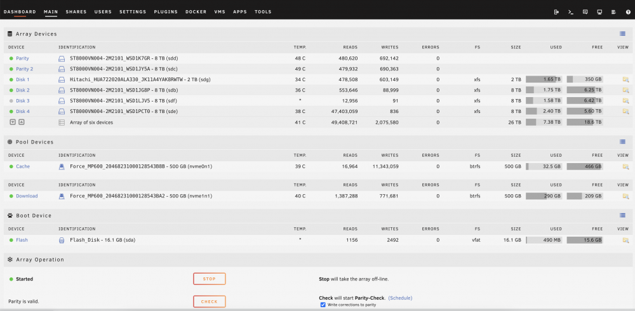The height and width of the screenshot is (311, 635).
Task: Click Disk 4 used space bar
Action: [x=544, y=111]
